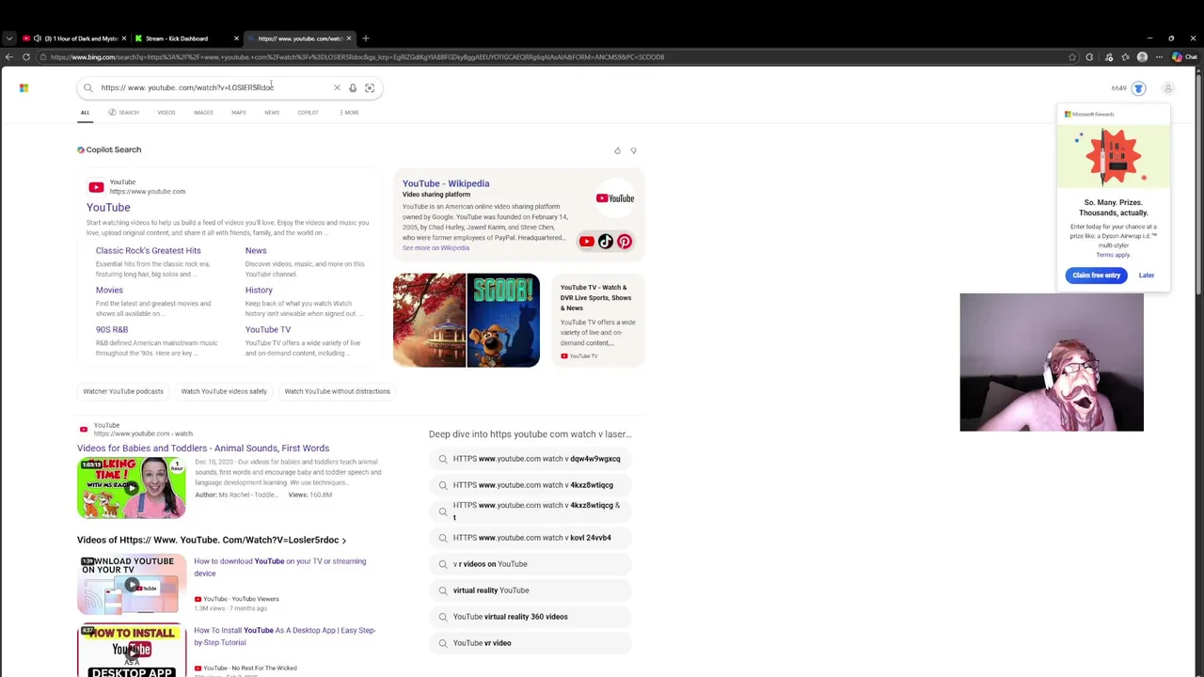Dismiss Rewards popup with Later

tap(1147, 276)
